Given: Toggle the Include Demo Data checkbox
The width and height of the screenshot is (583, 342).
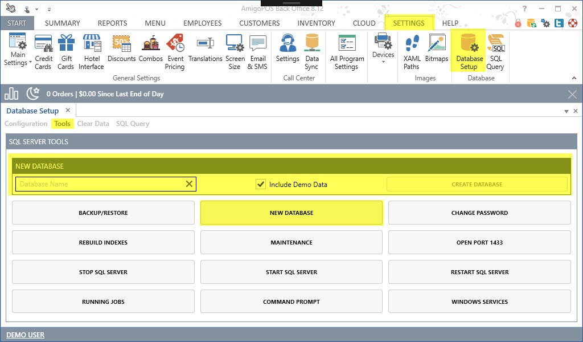Looking at the screenshot, I should (261, 184).
